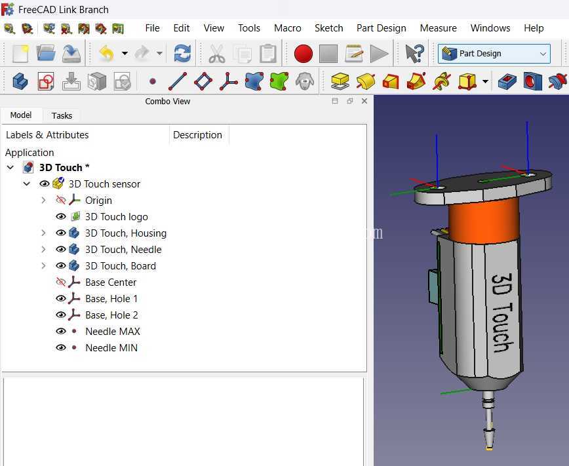The height and width of the screenshot is (466, 569).
Task: Switch to the Model tab
Action: [x=21, y=115]
